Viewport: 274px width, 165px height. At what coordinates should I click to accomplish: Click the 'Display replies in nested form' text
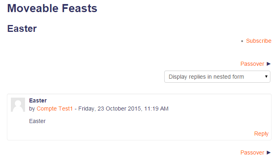point(206,77)
